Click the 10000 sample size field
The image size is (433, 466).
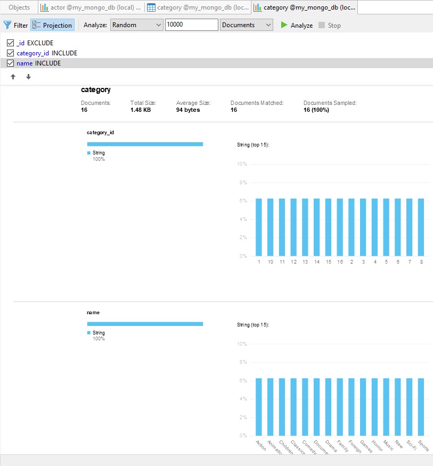click(192, 24)
